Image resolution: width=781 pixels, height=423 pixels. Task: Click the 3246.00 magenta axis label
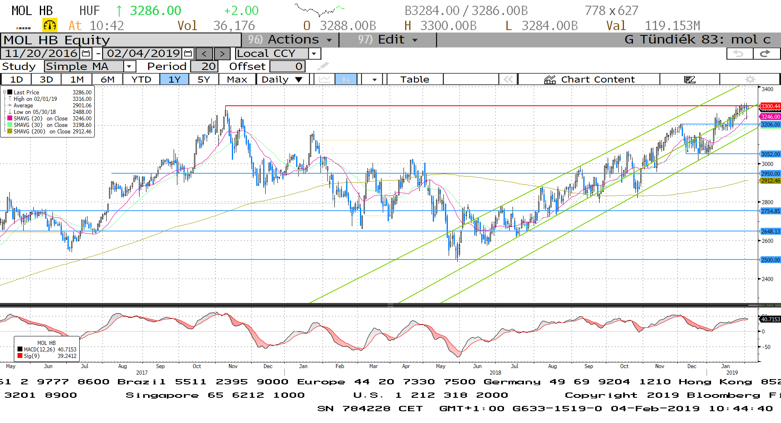pos(770,117)
